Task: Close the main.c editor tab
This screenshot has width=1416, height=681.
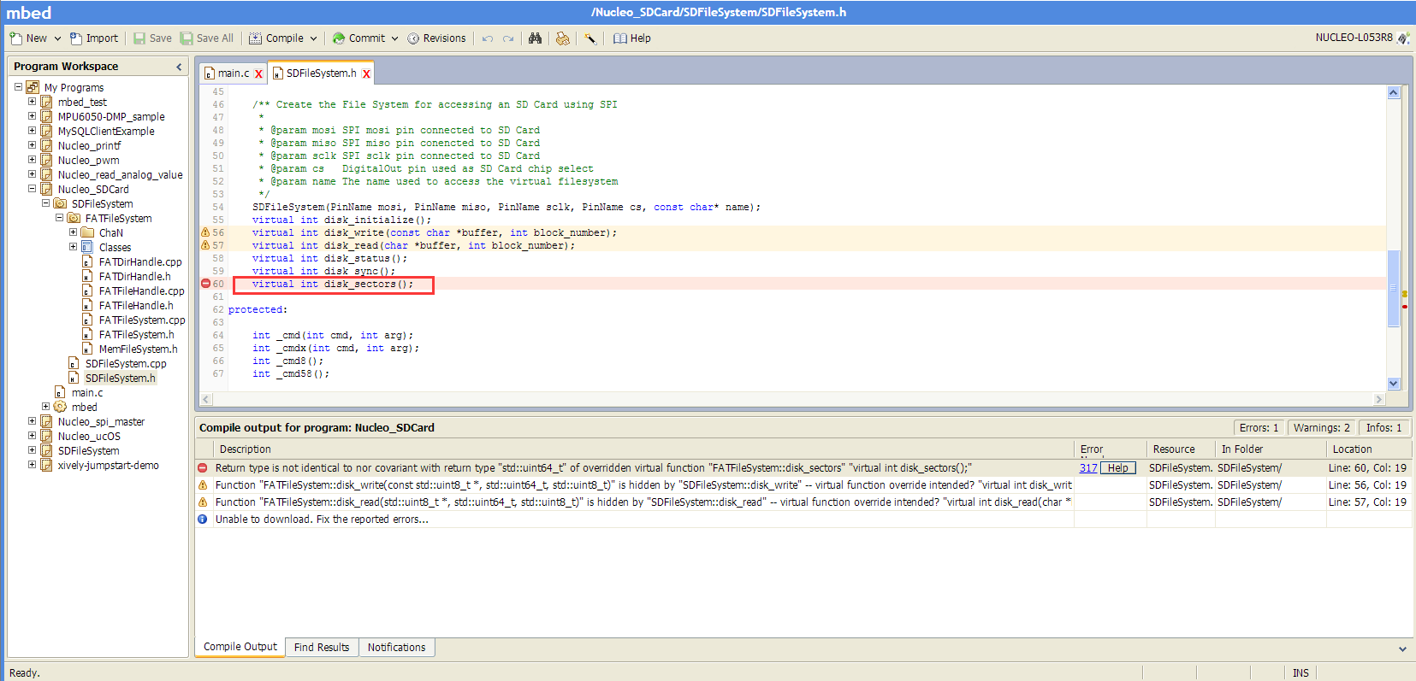Action: [258, 74]
